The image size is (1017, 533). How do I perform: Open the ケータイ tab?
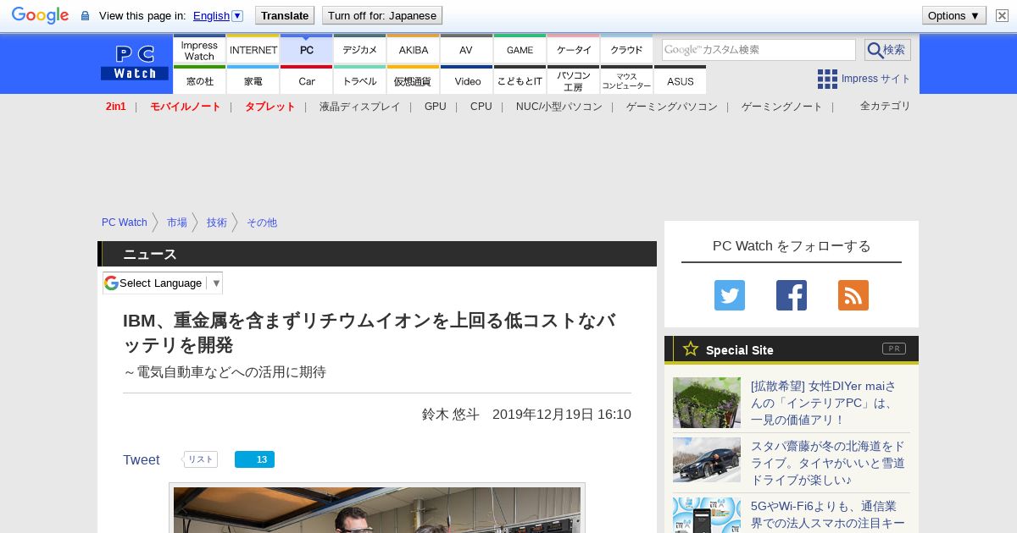574,49
